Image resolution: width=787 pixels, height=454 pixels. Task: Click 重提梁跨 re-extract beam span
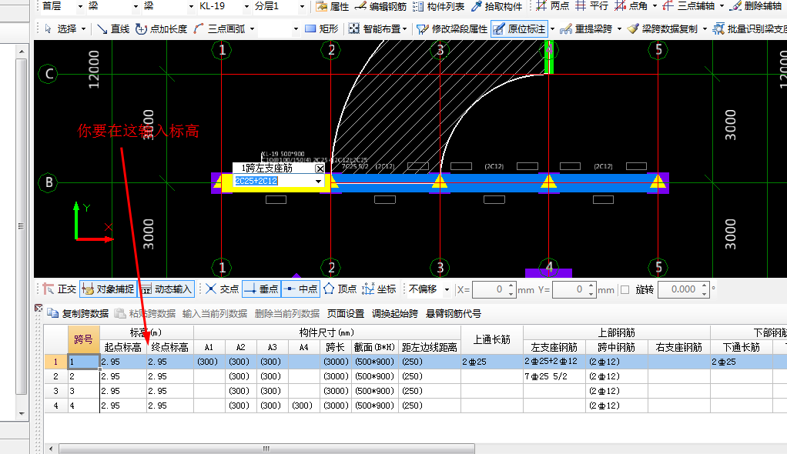click(587, 29)
